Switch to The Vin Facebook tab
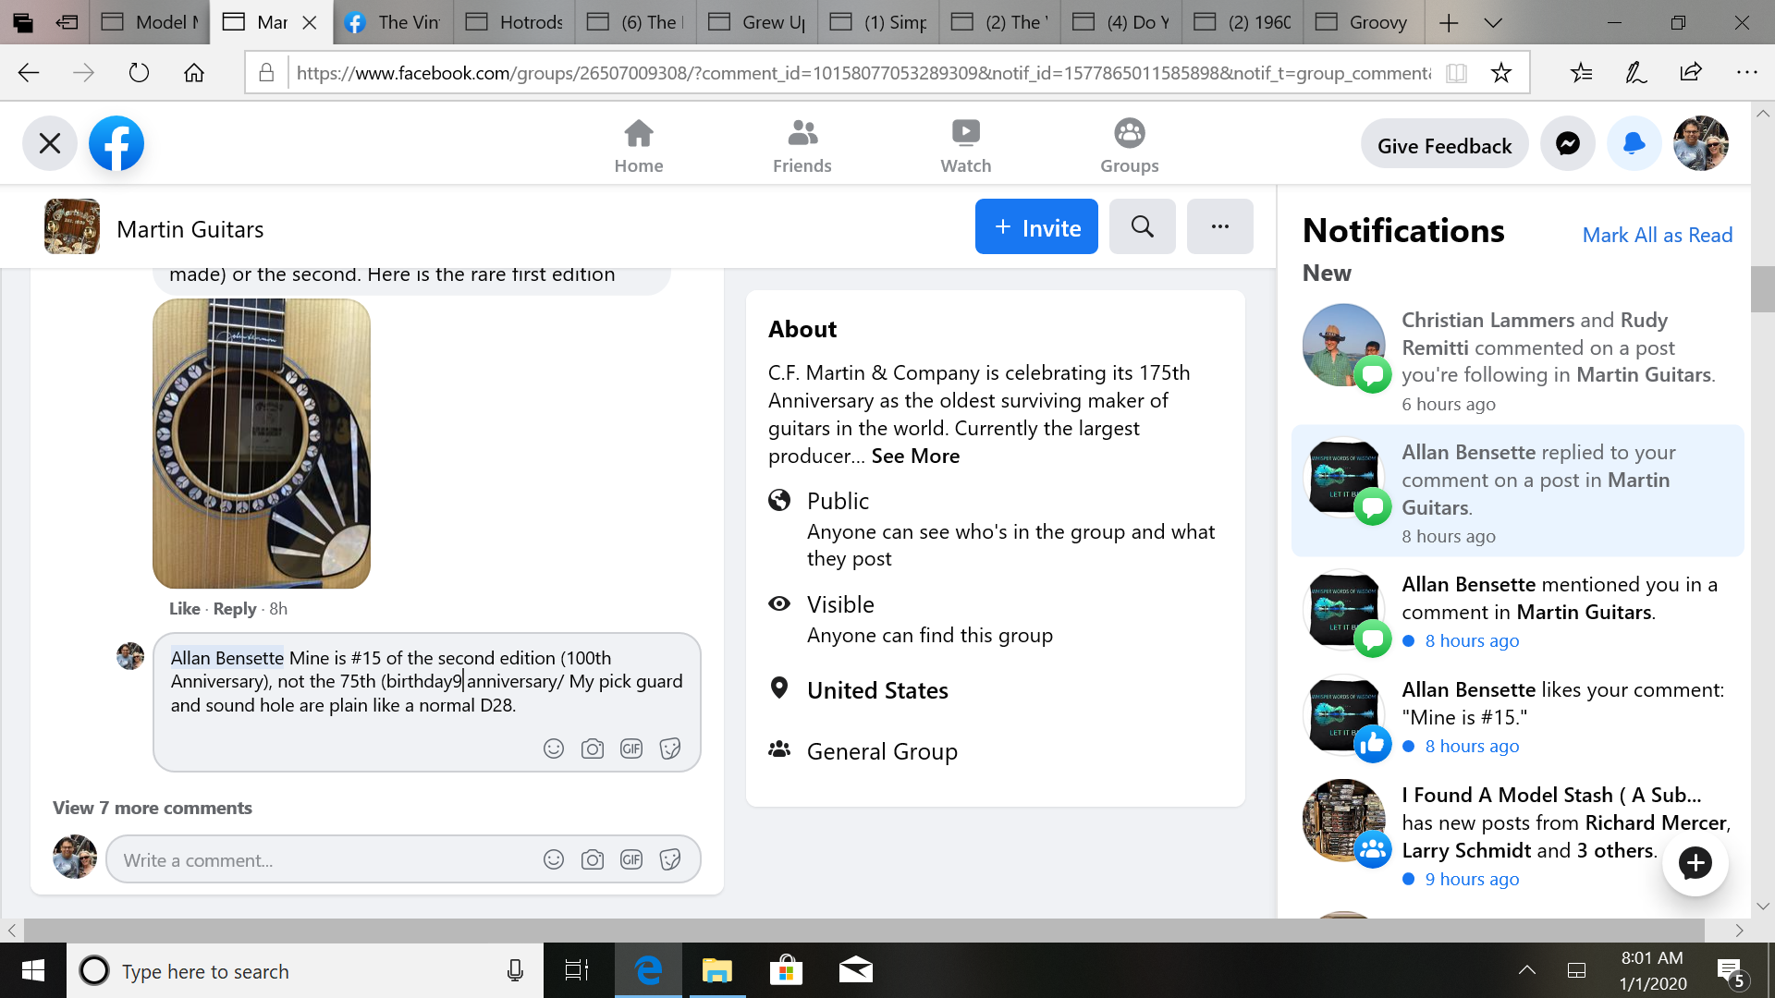The height and width of the screenshot is (998, 1775). (x=393, y=22)
